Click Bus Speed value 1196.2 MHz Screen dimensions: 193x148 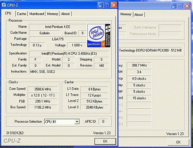coord(43,107)
